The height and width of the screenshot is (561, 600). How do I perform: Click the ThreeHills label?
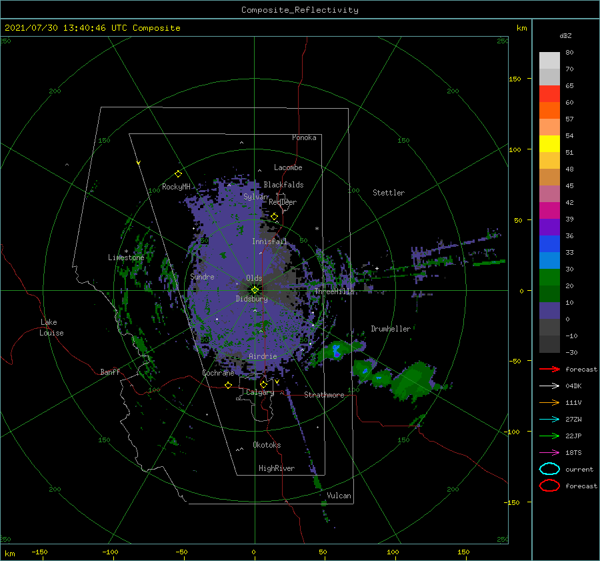point(334,292)
